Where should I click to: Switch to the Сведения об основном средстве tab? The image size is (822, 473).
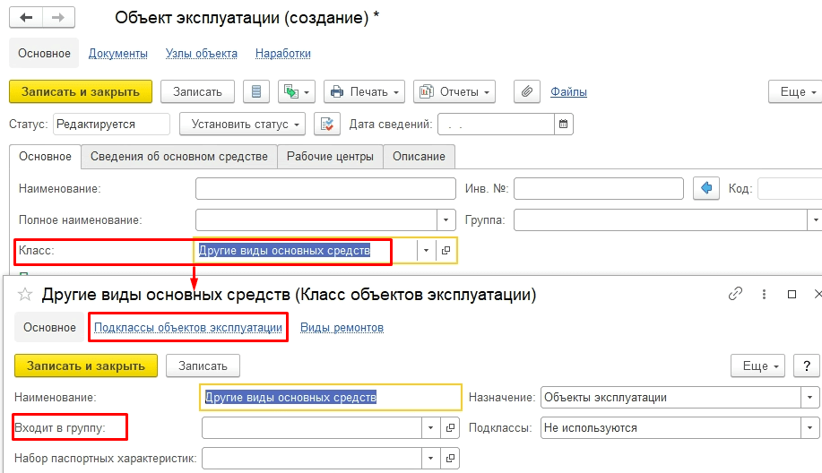click(x=178, y=157)
